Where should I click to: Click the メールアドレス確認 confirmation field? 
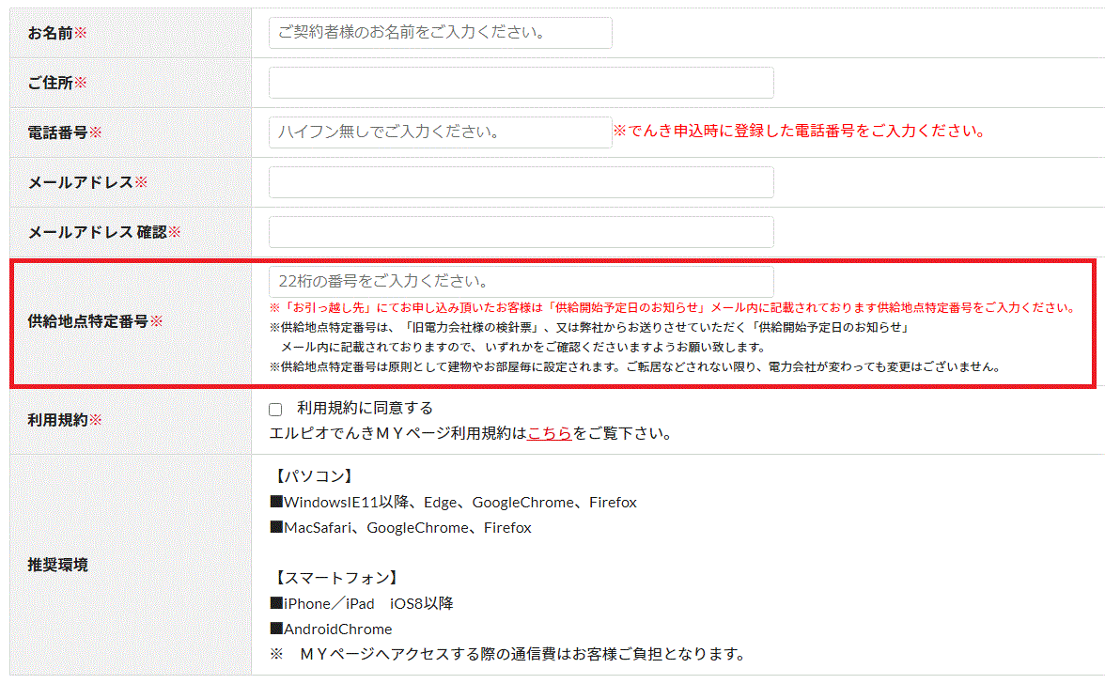click(x=521, y=232)
